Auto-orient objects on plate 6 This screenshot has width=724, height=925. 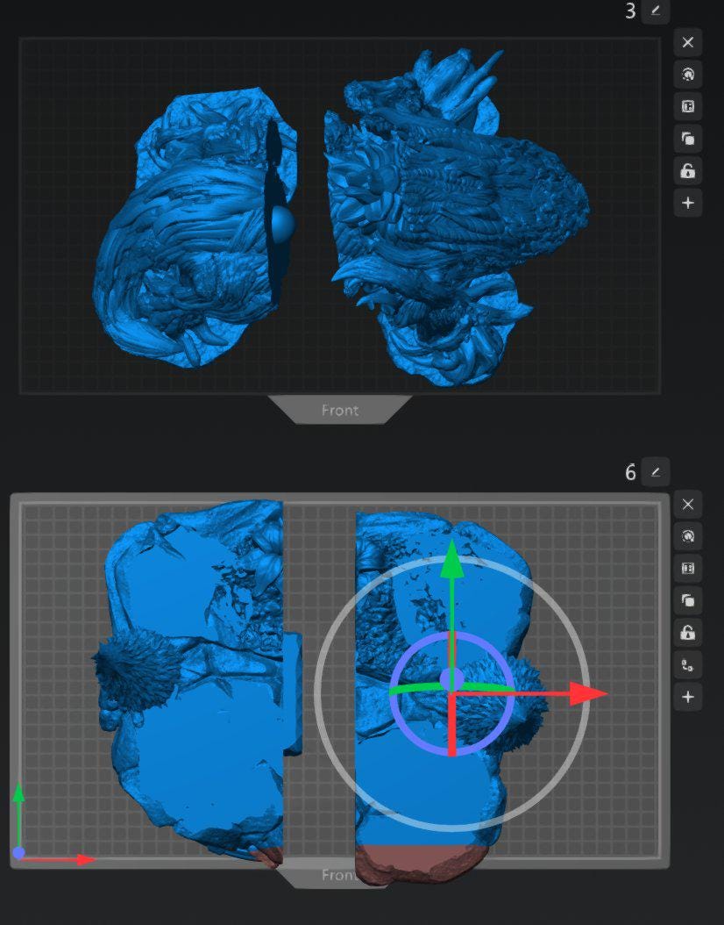coord(687,536)
